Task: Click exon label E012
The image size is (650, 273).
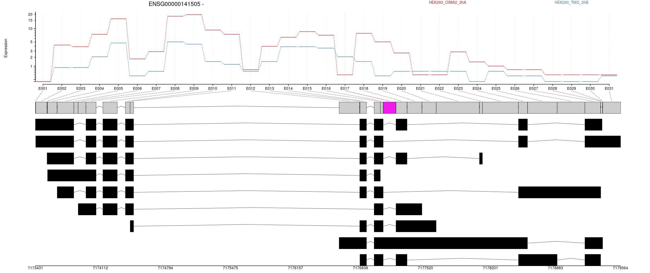Action: [x=251, y=88]
